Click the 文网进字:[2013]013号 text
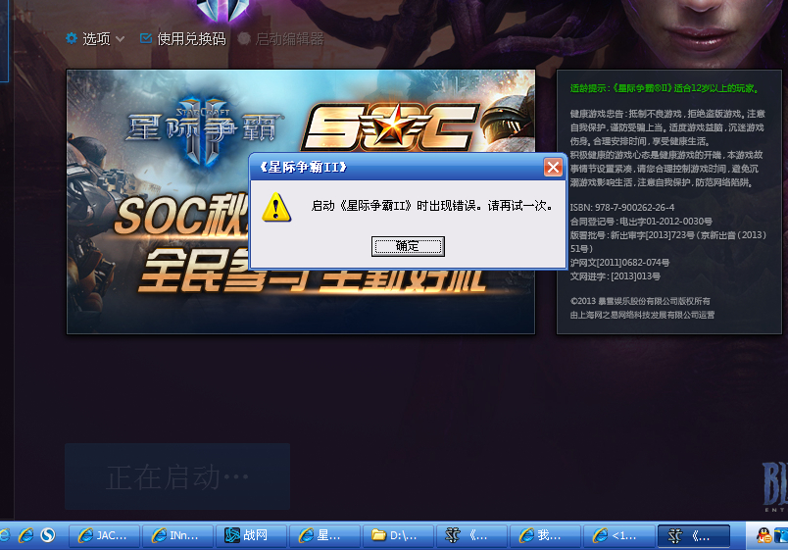Viewport: 788px width, 550px height. [616, 276]
